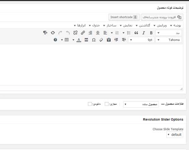This screenshot has height=150, width=189.
Task: Open the جدول (Table) menu
Action: pos(94,25)
